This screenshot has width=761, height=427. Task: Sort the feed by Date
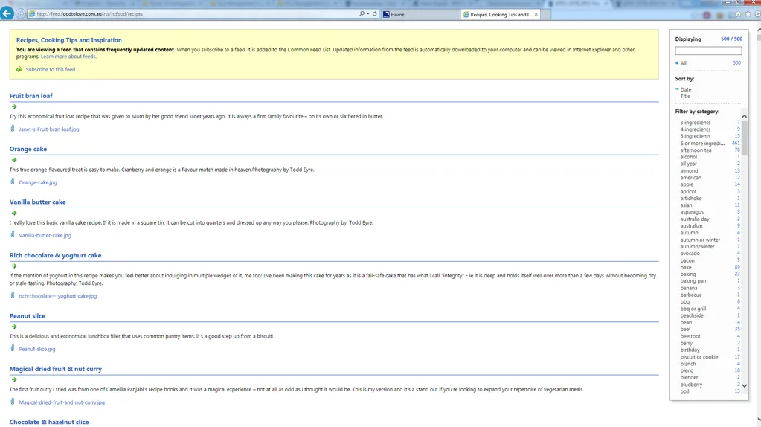[x=685, y=89]
